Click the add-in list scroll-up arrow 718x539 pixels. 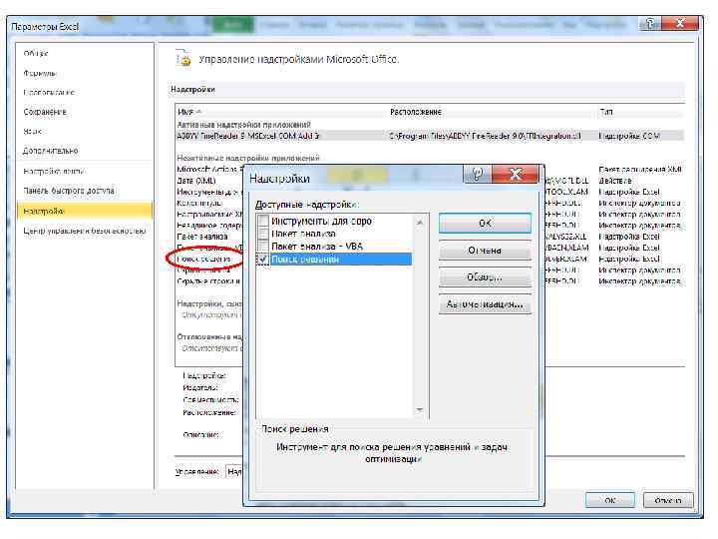coord(420,223)
